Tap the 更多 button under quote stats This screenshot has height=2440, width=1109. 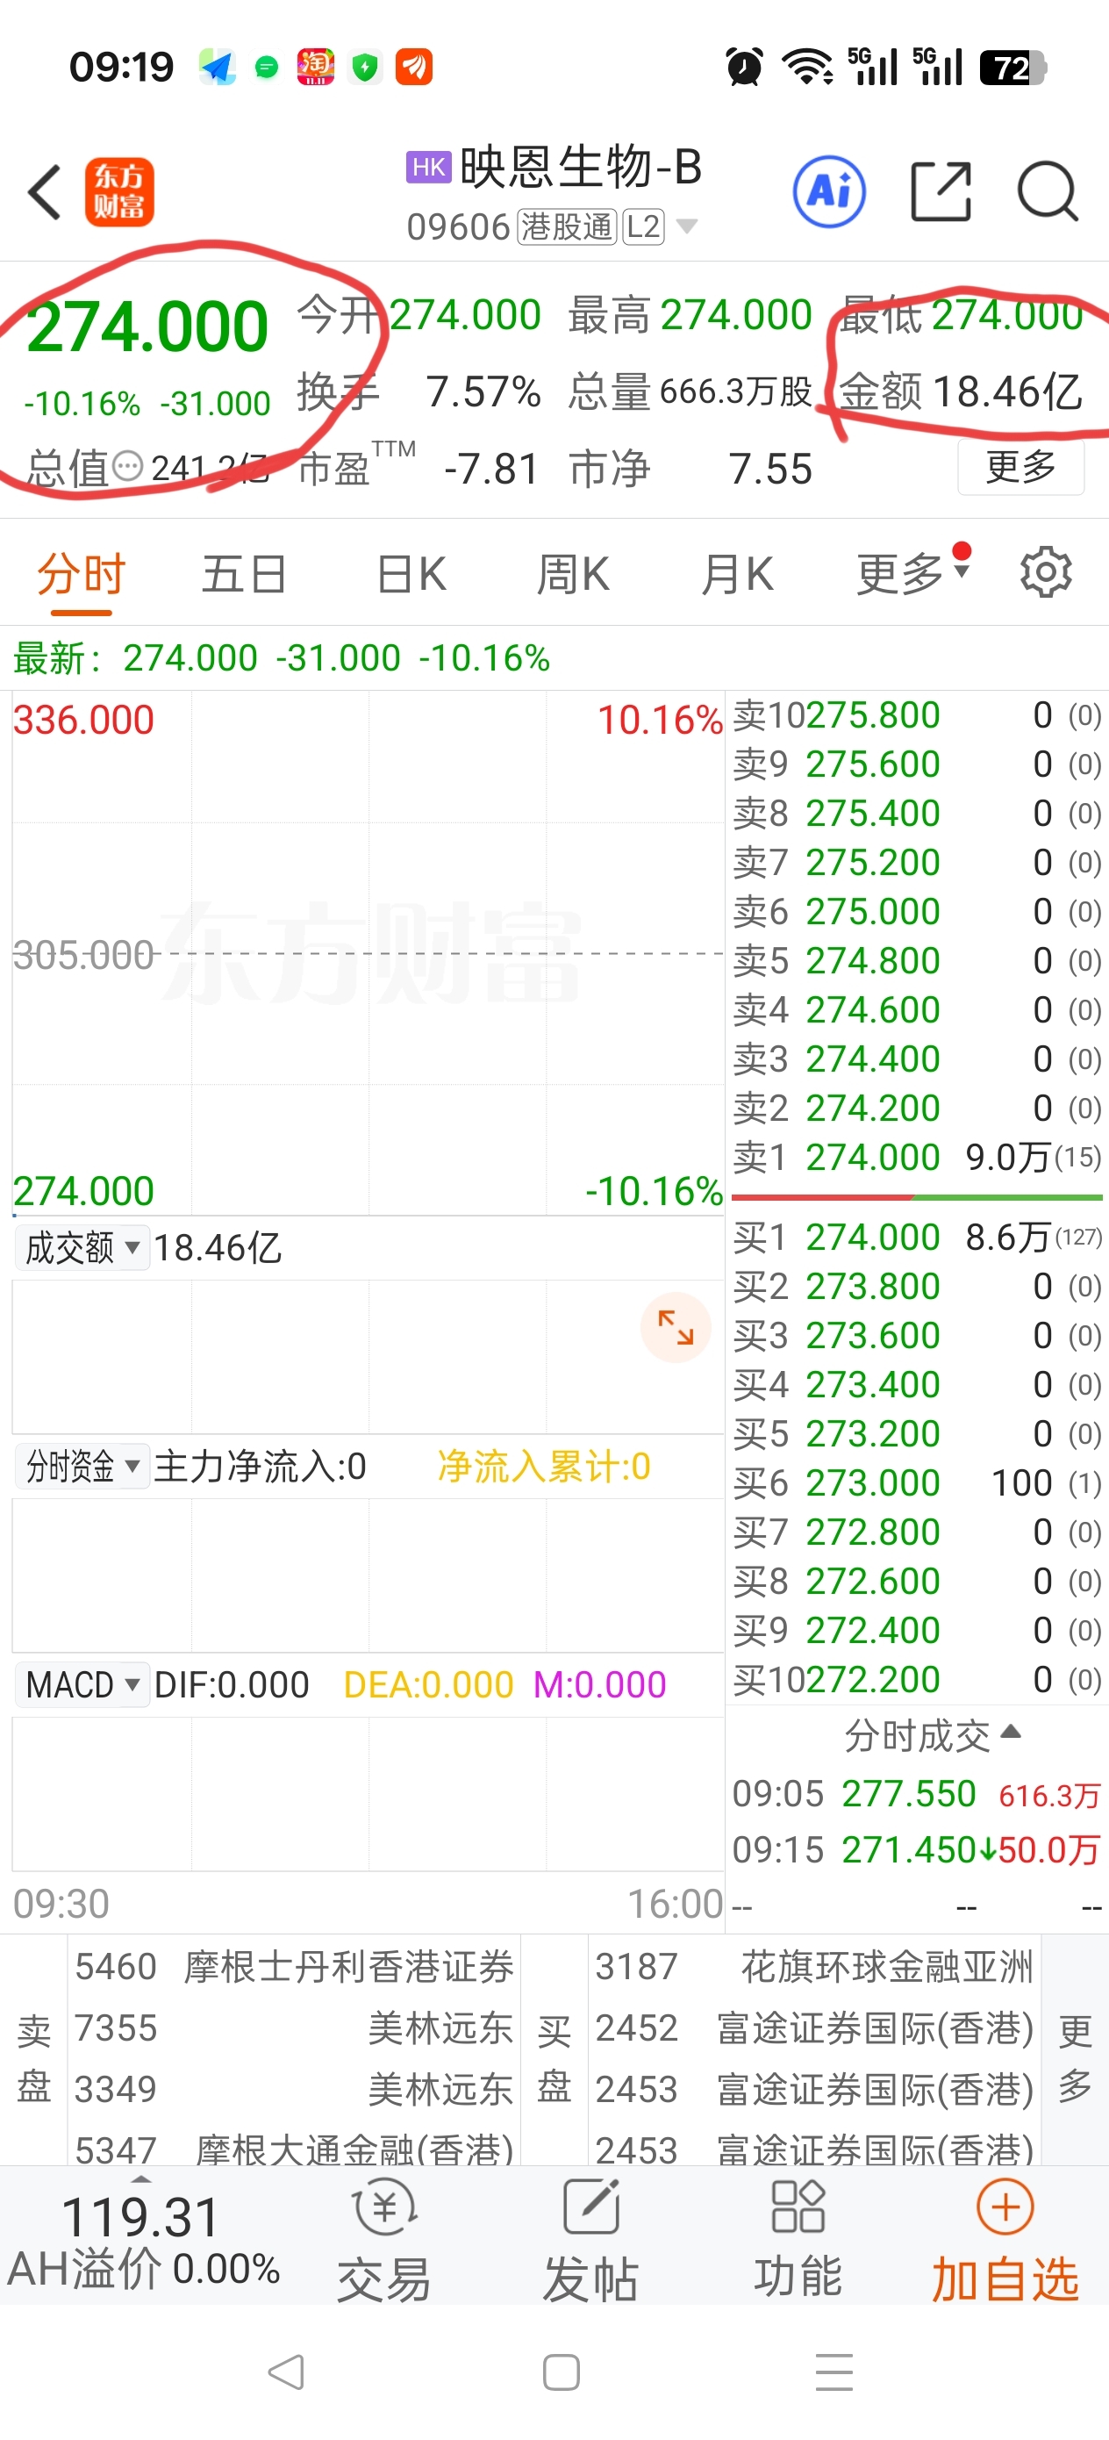[1020, 466]
